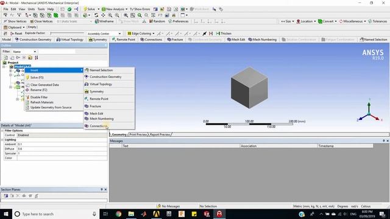Click the zoom in magnifier icon
Screen dimensions: 390x219
point(110,15)
